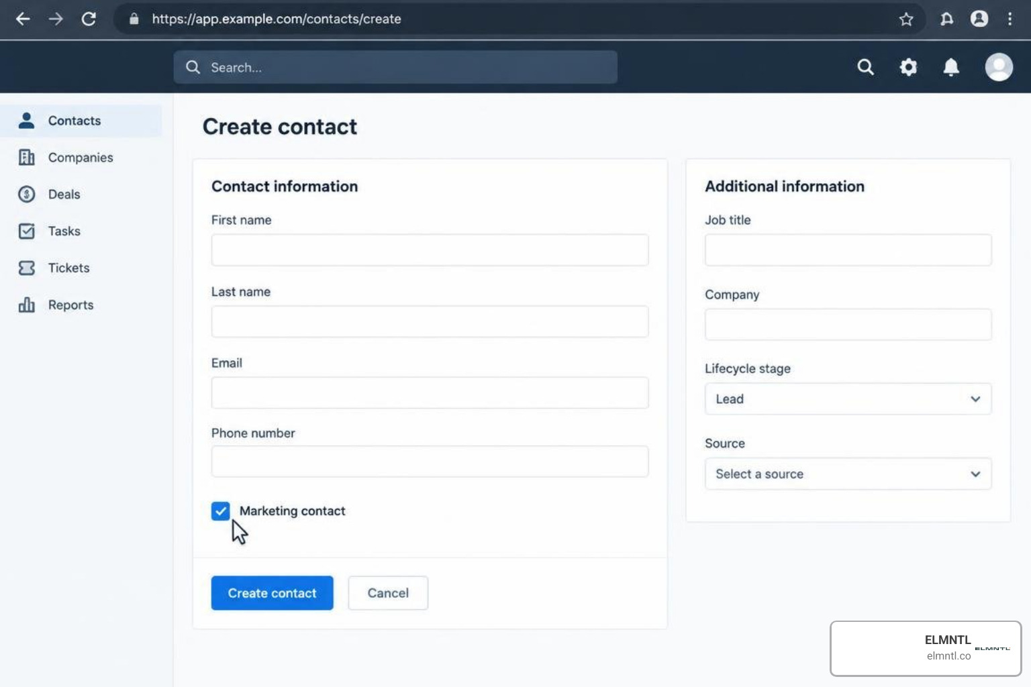
Task: Open the browser three-dot menu
Action: click(x=1010, y=19)
